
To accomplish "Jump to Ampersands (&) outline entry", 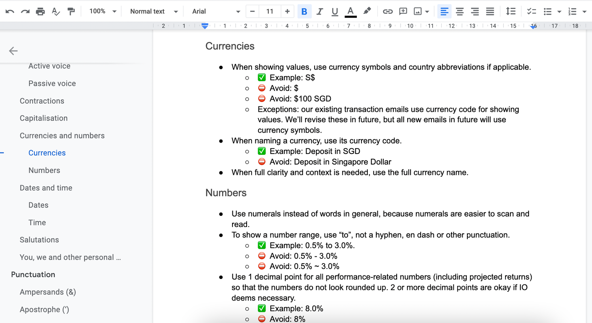I will coord(48,292).
